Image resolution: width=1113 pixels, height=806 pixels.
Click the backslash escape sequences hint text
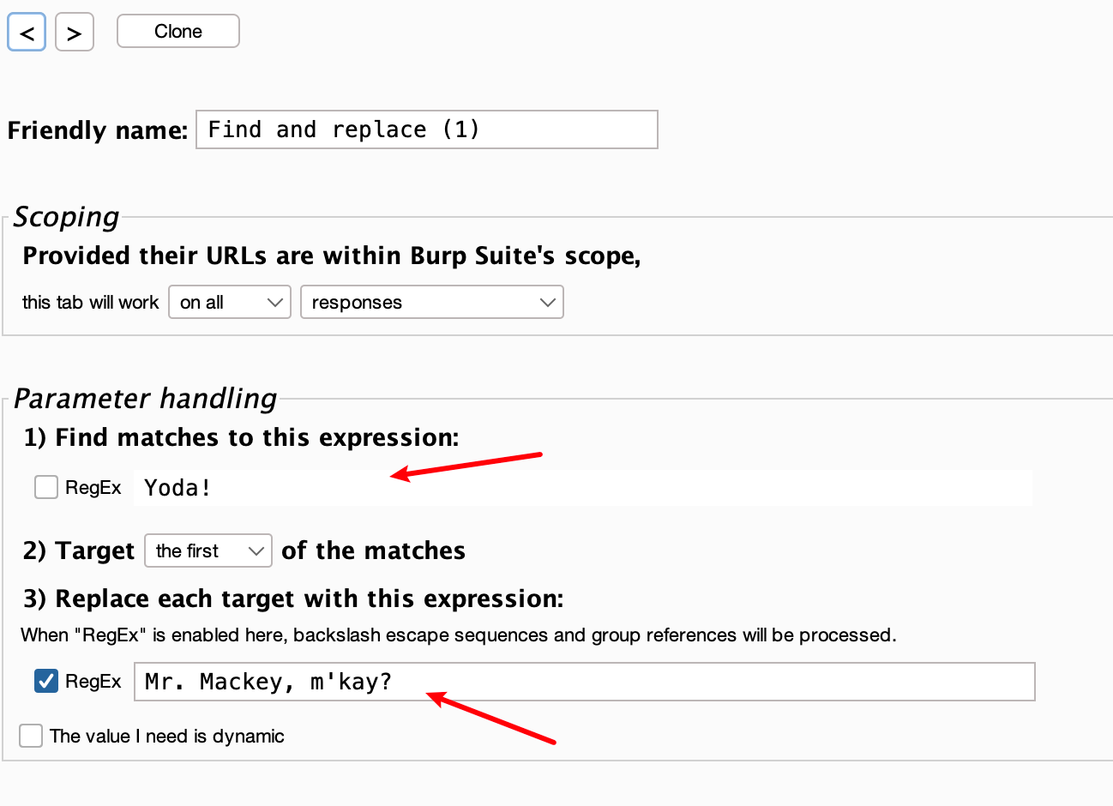[x=458, y=635]
